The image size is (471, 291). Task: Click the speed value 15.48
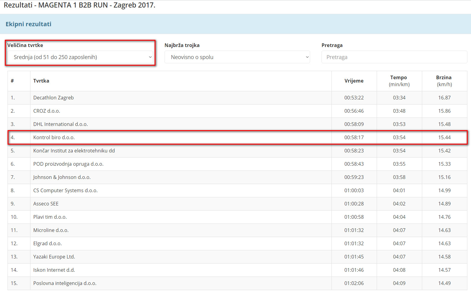(444, 124)
